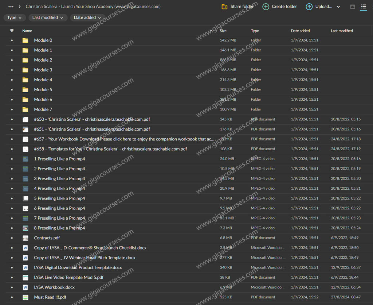This screenshot has height=305, width=373.
Task: Expand the caret next to Upload
Action: [338, 7]
